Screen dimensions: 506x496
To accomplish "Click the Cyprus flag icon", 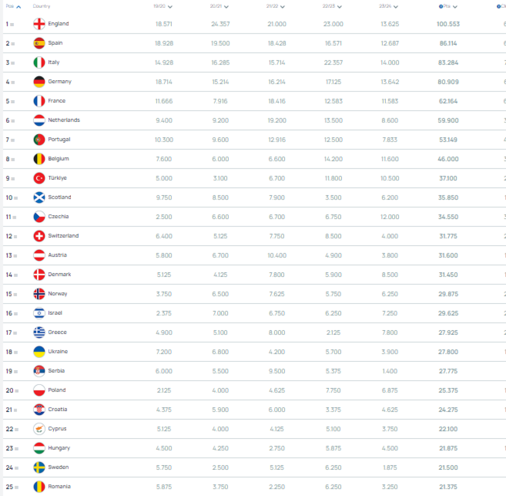I will pyautogui.click(x=39, y=429).
